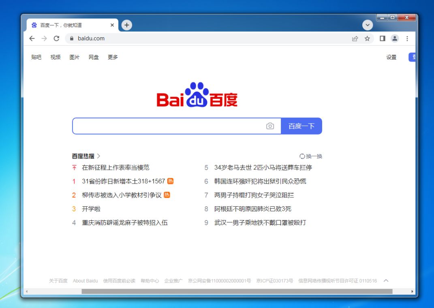Open the 视频 navigation link
Screen dimensions: 434x308
pyautogui.click(x=56, y=57)
